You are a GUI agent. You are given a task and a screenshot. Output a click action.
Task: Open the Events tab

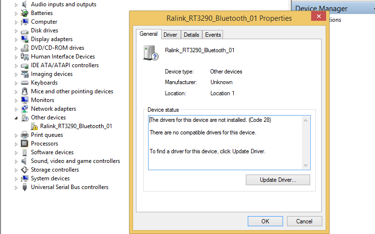[213, 35]
